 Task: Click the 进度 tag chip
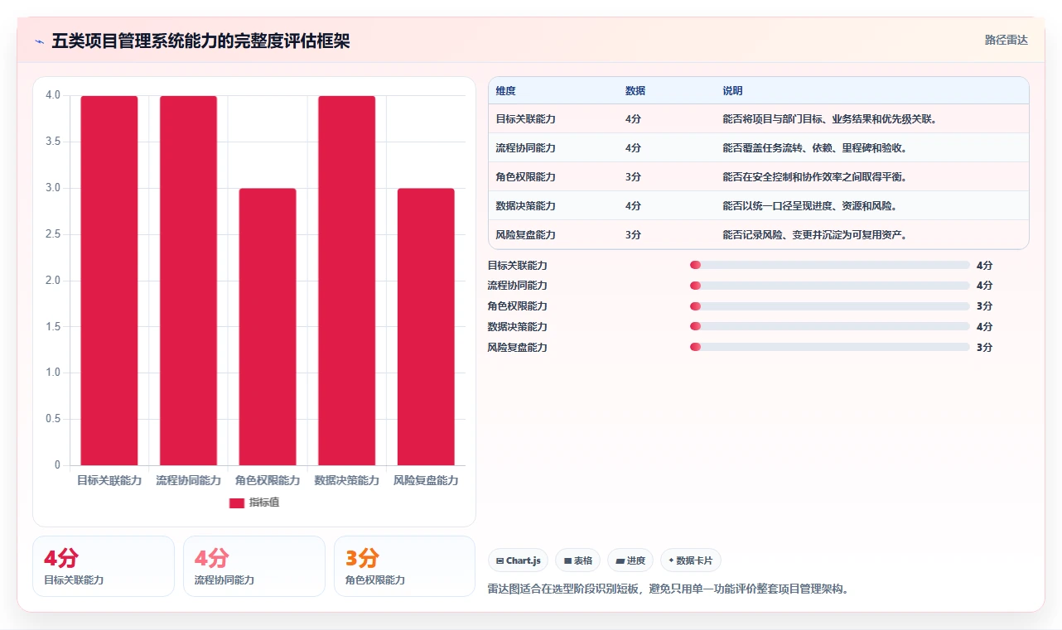tap(630, 560)
